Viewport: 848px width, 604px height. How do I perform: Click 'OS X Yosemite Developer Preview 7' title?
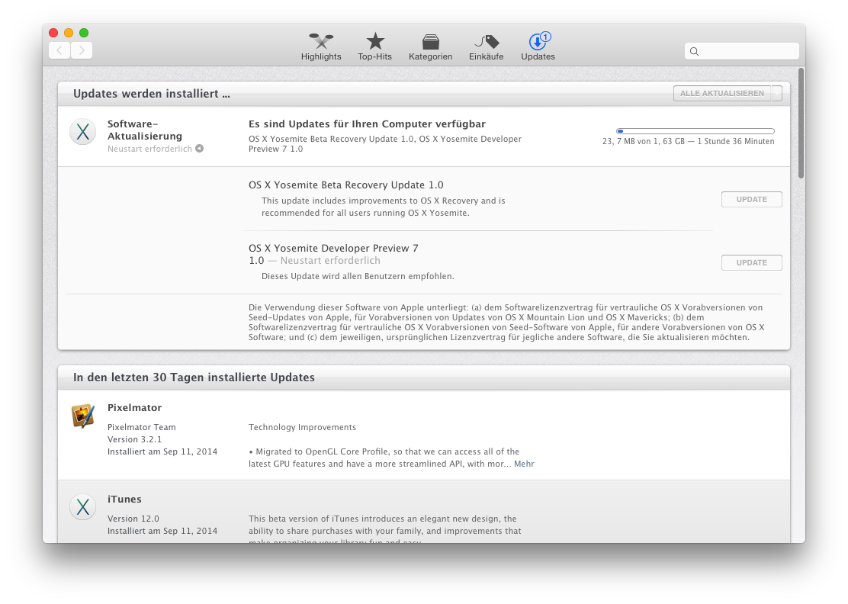point(333,248)
